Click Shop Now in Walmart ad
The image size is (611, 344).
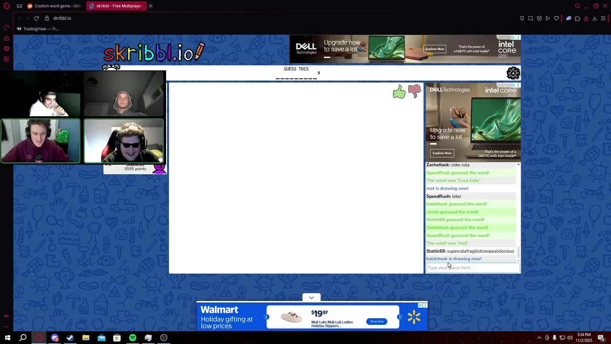coord(377,321)
